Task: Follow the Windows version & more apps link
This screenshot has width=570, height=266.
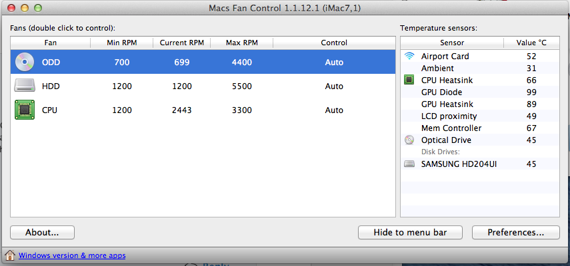Action: (72, 255)
